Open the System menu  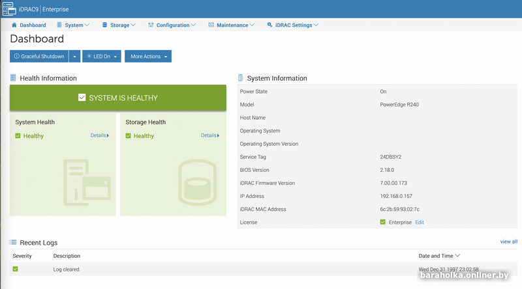(73, 25)
